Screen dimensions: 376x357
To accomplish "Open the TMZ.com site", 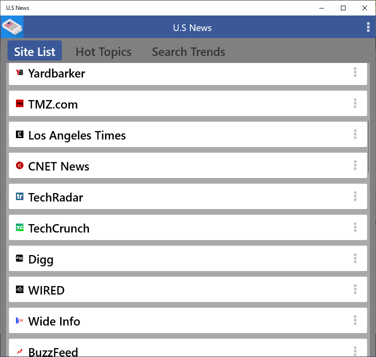I will [188, 103].
